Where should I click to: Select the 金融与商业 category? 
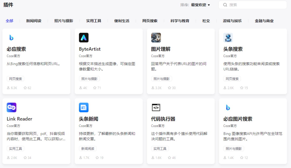click(264, 21)
